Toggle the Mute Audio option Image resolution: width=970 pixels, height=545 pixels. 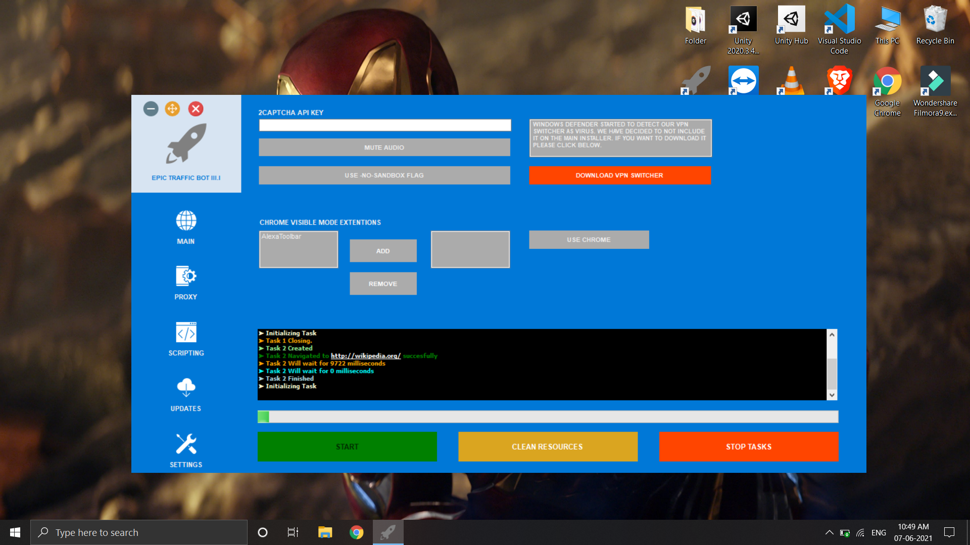384,147
